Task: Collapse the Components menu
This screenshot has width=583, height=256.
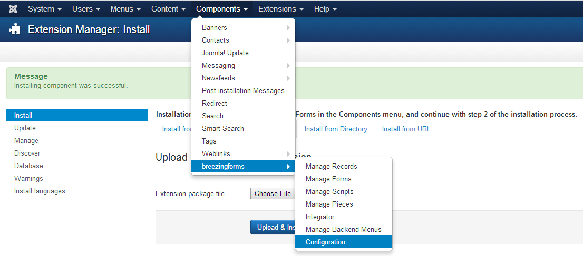Action: tap(222, 9)
